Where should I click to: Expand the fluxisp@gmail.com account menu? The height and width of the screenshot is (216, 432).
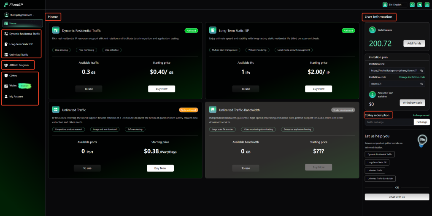point(19,15)
